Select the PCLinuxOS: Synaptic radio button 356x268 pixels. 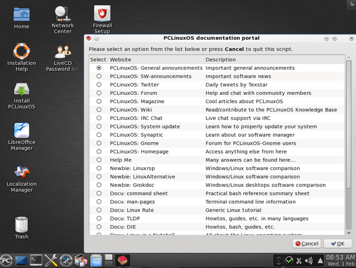coord(99,135)
